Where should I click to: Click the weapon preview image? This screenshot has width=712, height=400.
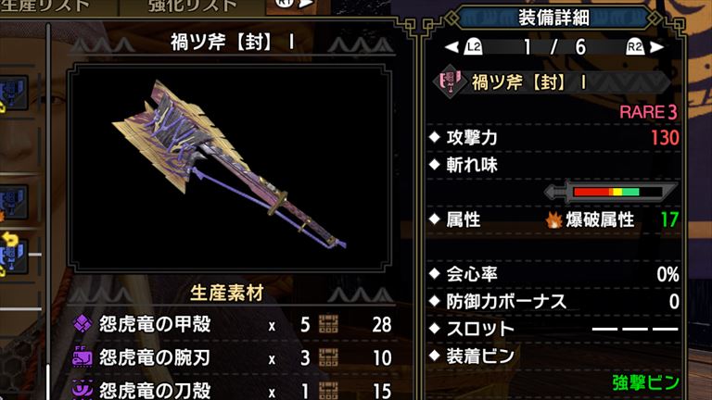coord(229,168)
